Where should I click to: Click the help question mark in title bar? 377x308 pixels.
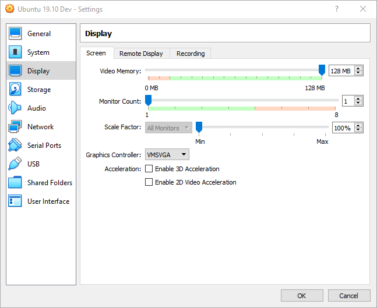(337, 9)
